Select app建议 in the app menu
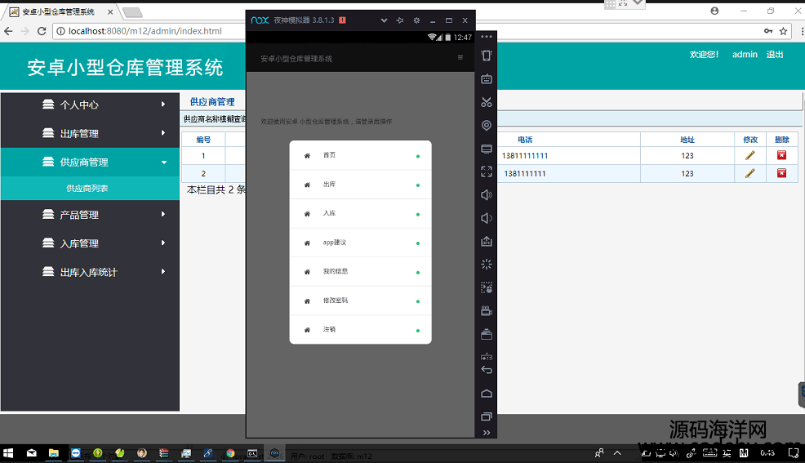This screenshot has width=805, height=463. [360, 243]
